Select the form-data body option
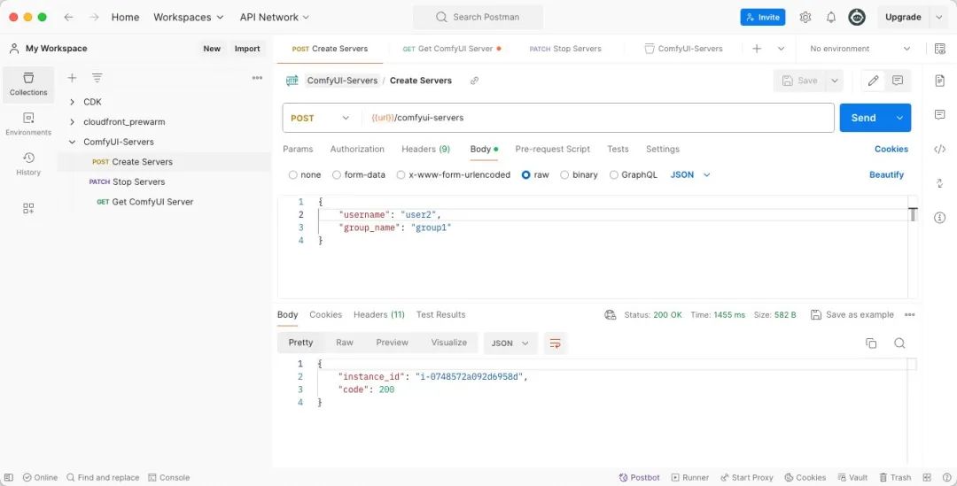This screenshot has width=957, height=486. [337, 175]
